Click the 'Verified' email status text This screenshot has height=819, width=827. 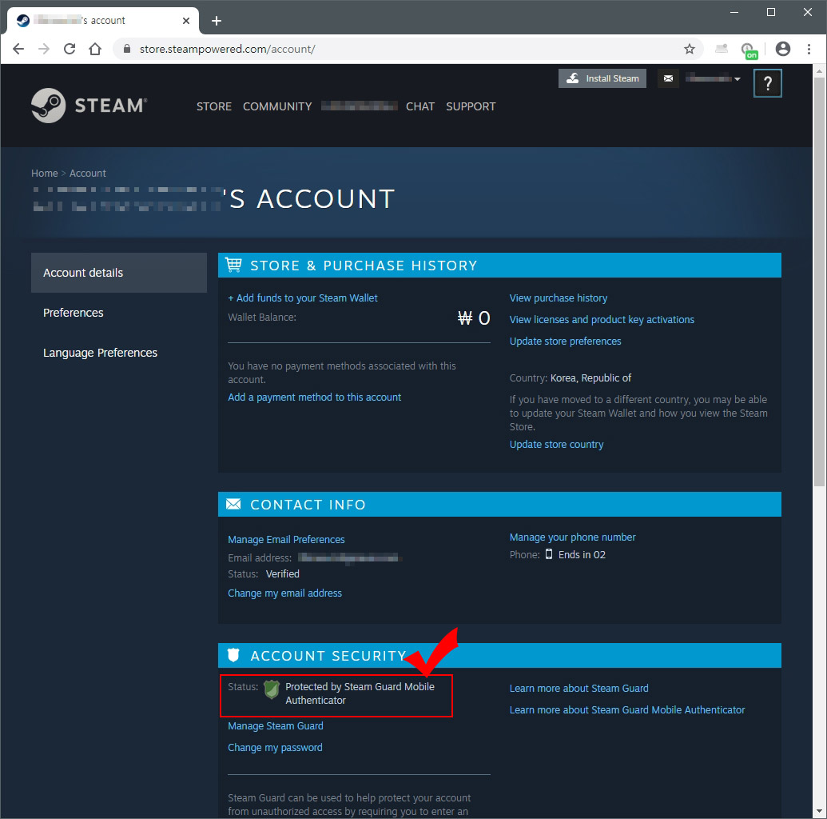[x=282, y=574]
